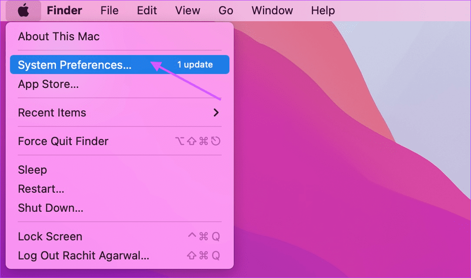Select Shut Down option
The height and width of the screenshot is (278, 471).
[120, 208]
